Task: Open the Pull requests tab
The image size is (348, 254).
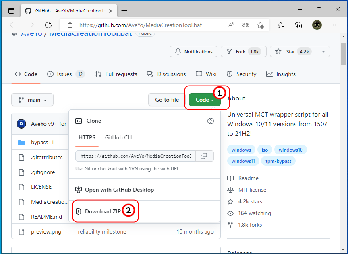Action: [x=116, y=74]
